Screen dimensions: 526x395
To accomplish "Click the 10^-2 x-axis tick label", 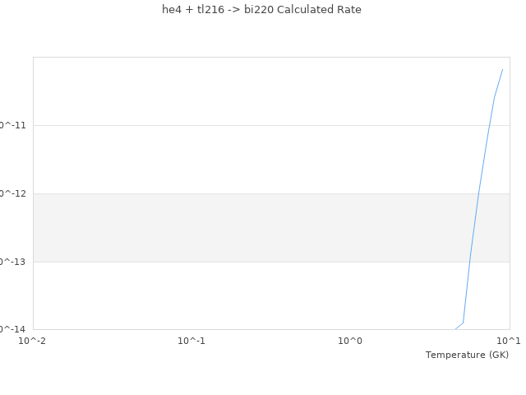I will coord(33,340).
